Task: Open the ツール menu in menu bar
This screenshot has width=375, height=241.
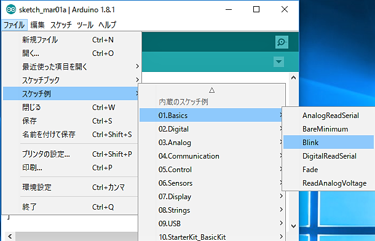Action: 85,25
